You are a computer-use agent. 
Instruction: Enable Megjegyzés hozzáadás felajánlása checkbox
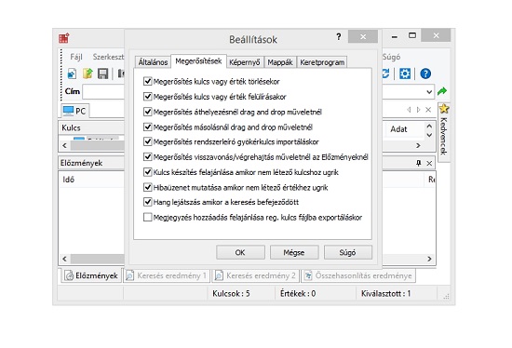pyautogui.click(x=148, y=217)
